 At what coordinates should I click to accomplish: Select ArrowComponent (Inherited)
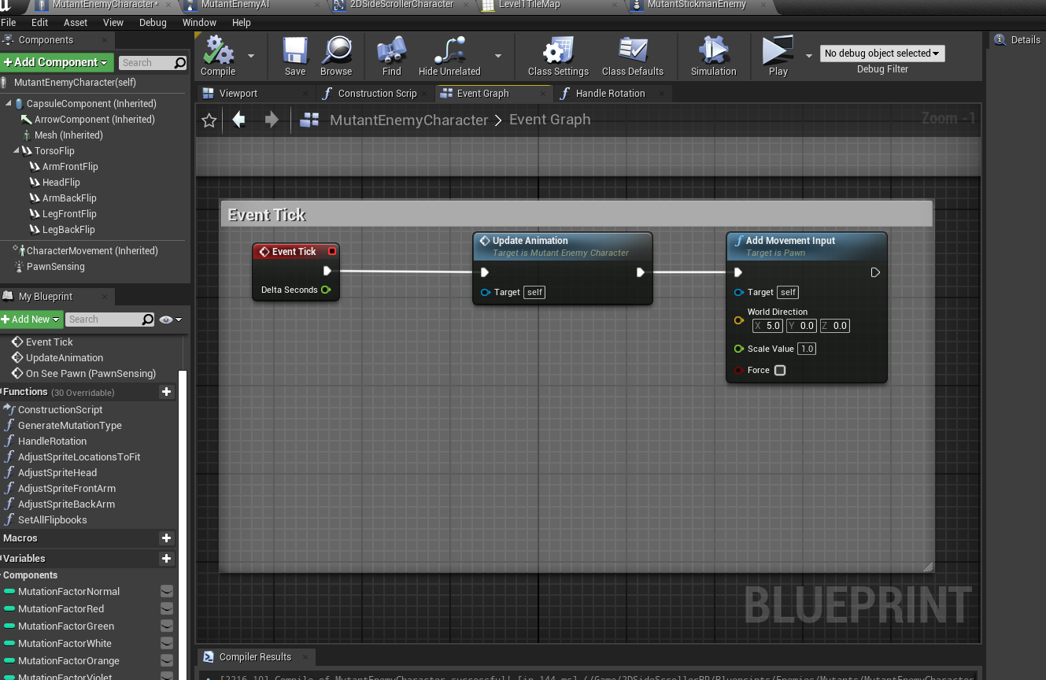(x=94, y=120)
